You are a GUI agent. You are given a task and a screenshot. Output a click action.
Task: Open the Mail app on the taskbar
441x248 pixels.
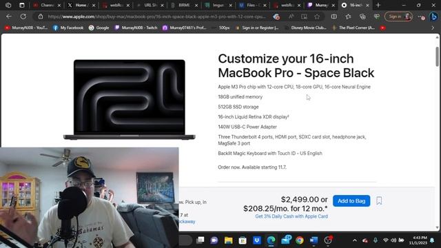pyautogui.click(x=286, y=240)
